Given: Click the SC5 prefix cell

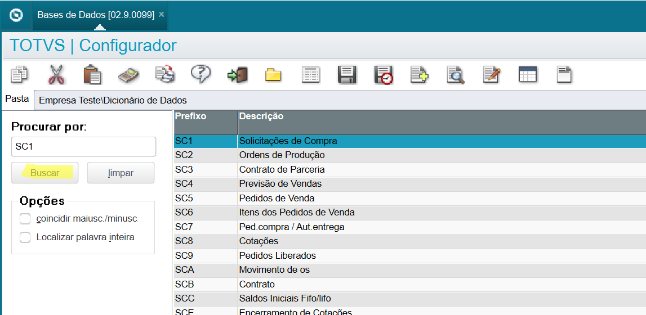Looking at the screenshot, I should pyautogui.click(x=206, y=198).
